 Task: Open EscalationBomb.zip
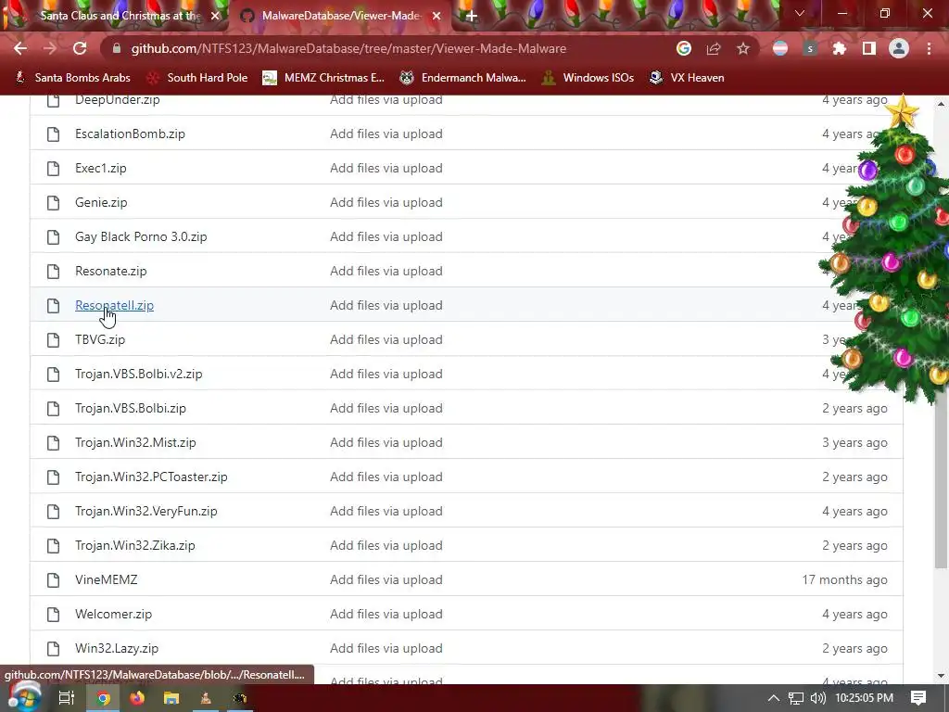tap(130, 133)
